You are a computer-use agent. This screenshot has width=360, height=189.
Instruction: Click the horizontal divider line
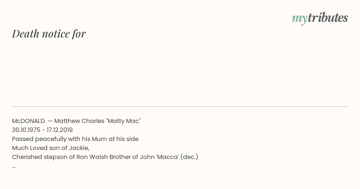(x=180, y=106)
